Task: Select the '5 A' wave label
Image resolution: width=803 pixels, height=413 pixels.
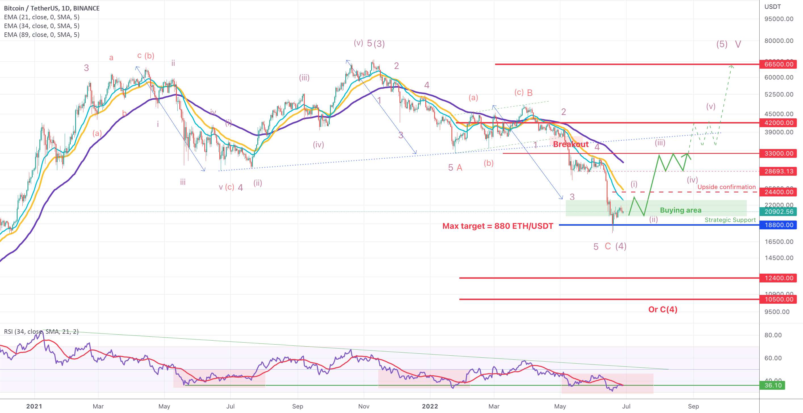Action: tap(455, 168)
